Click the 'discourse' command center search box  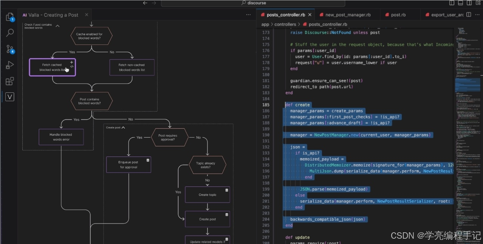[x=253, y=3]
